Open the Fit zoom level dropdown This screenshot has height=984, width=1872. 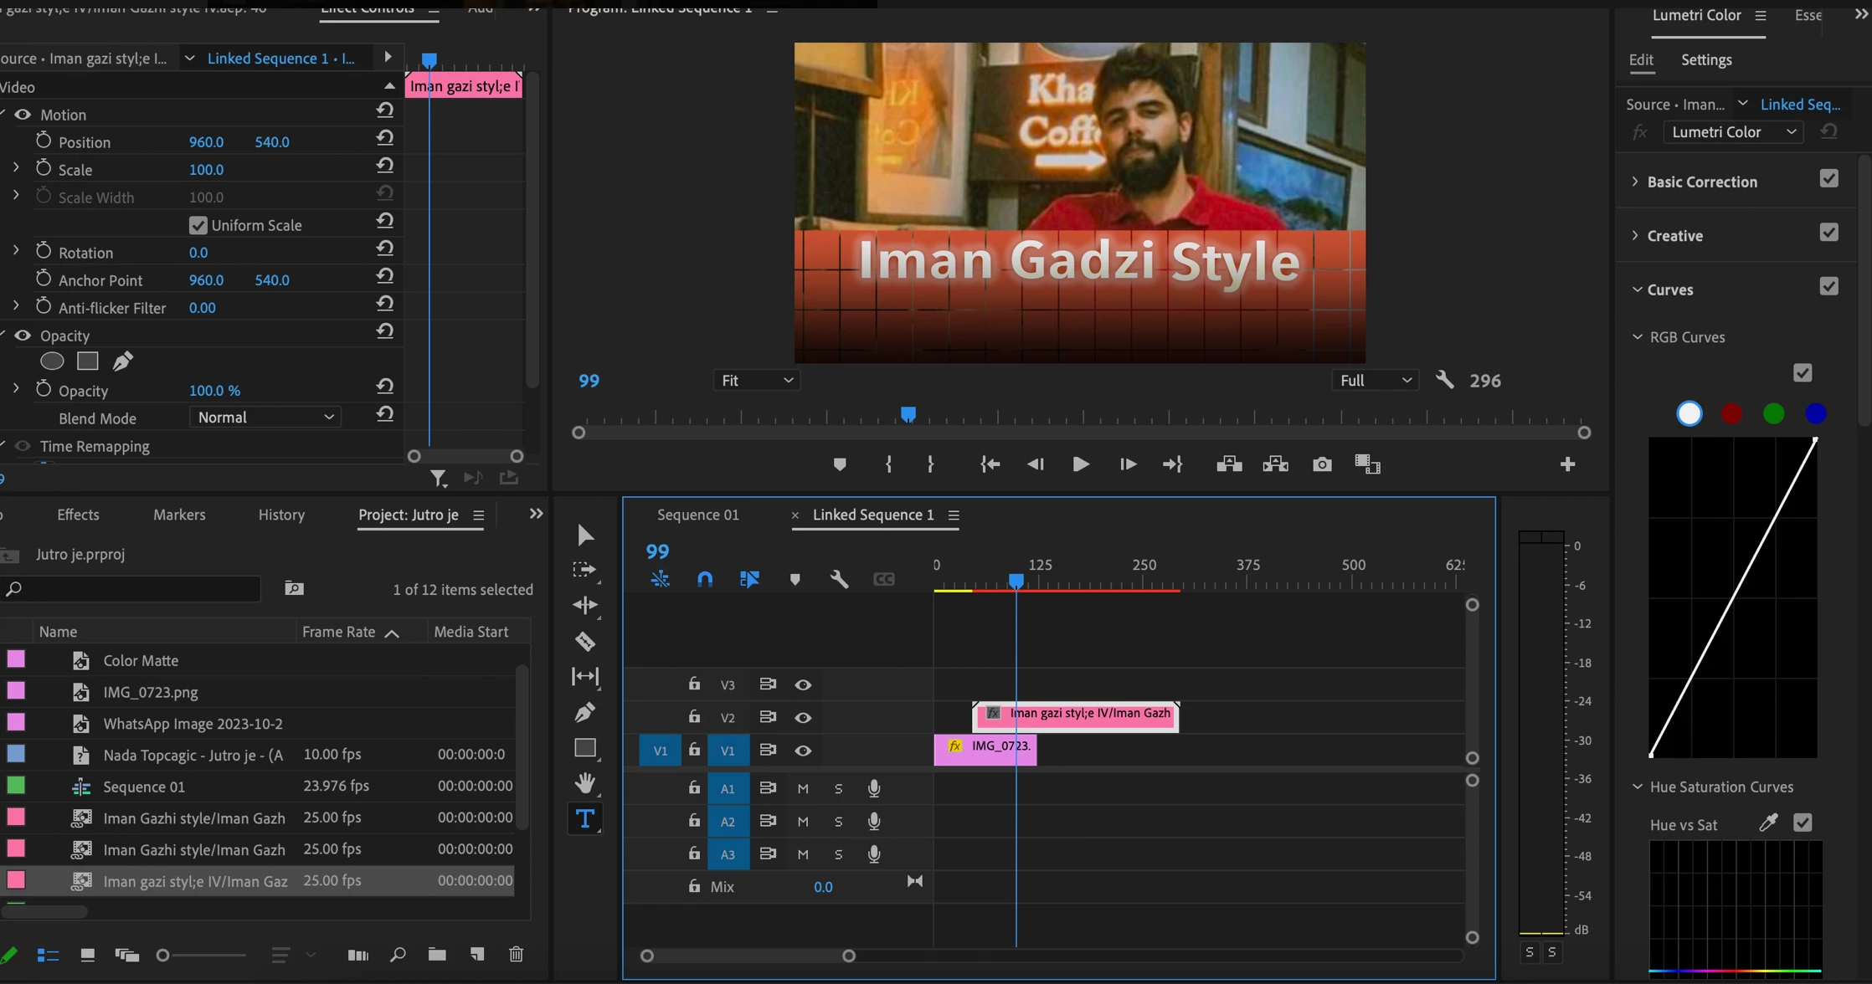(756, 381)
